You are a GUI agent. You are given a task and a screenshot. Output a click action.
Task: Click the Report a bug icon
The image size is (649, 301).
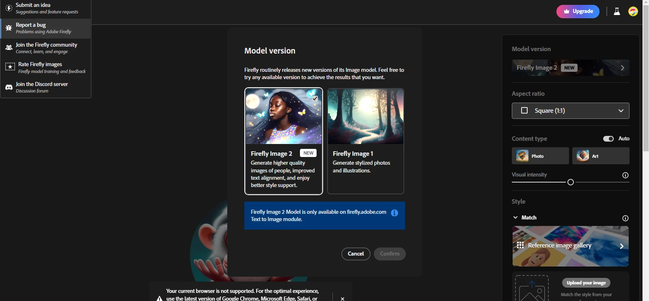pyautogui.click(x=9, y=28)
